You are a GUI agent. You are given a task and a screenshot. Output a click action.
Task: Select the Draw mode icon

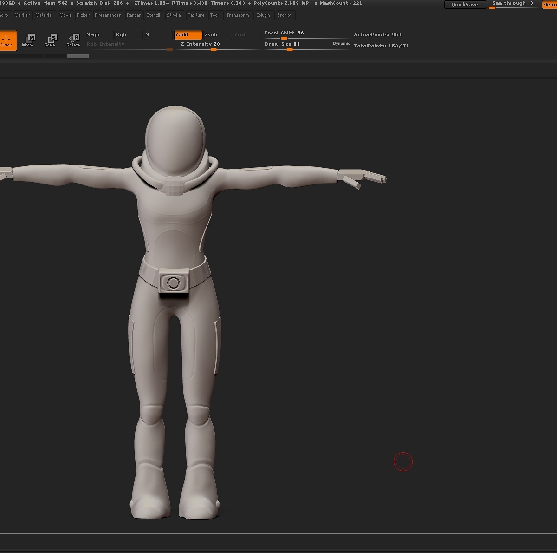[7, 40]
